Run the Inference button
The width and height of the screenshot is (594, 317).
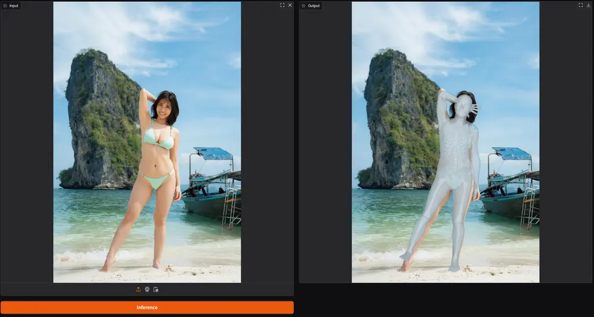pos(147,308)
